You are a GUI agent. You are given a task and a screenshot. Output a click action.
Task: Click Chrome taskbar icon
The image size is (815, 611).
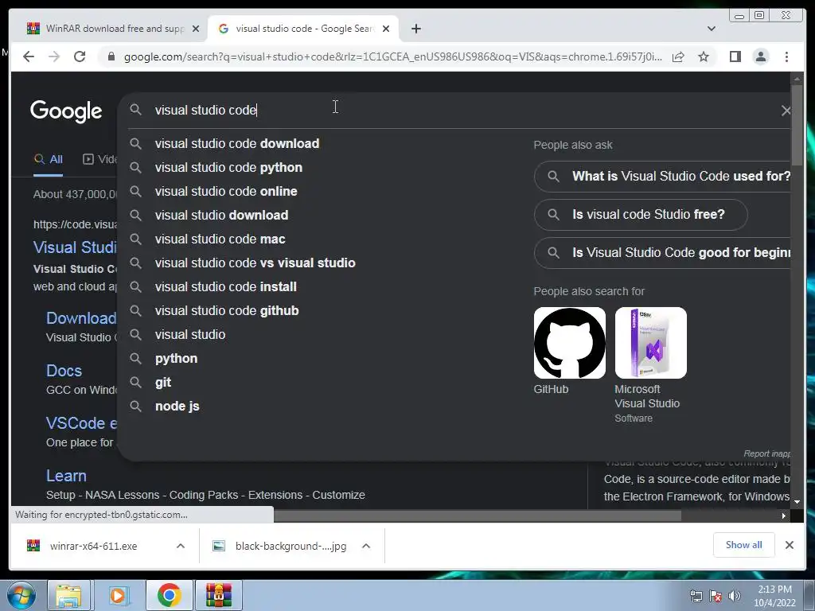tap(169, 595)
